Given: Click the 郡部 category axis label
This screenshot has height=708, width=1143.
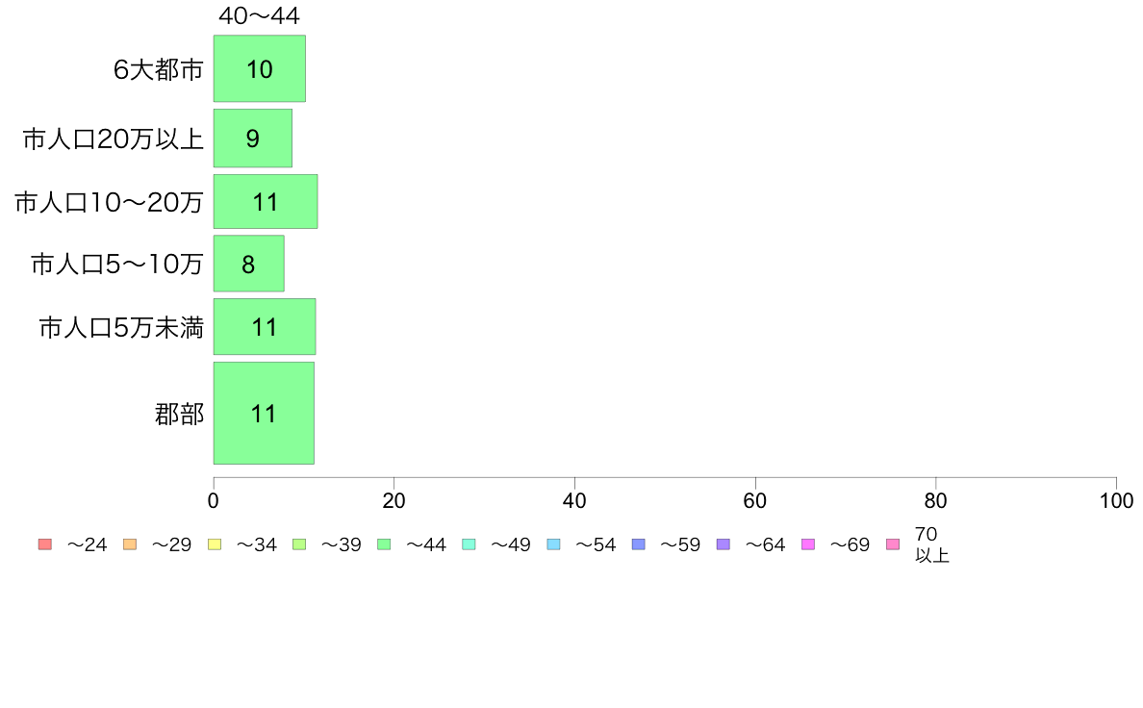Looking at the screenshot, I should click(x=179, y=415).
